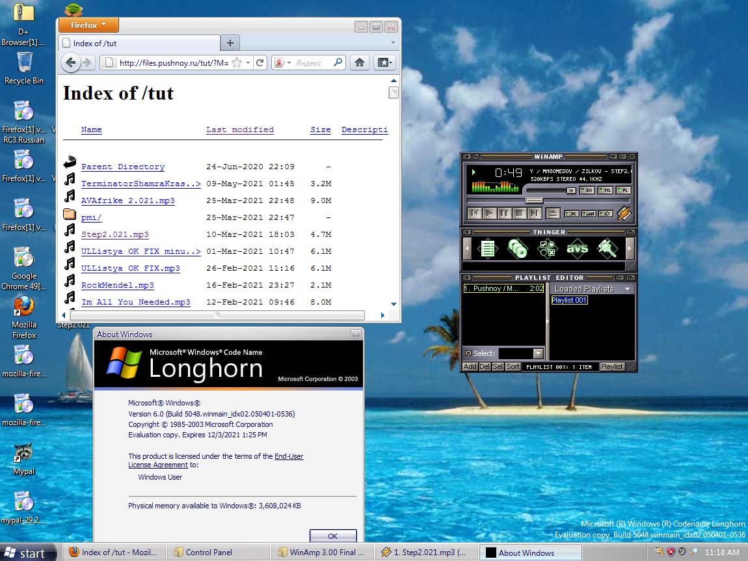The image size is (748, 561).
Task: Sort by Last modified link
Action: (x=239, y=130)
